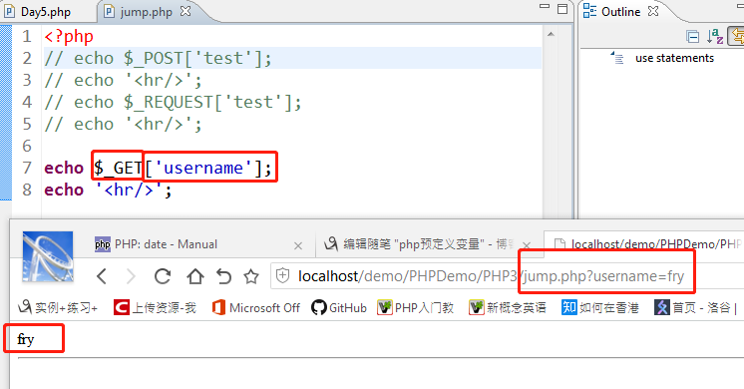
Task: Click the editor scrollbar up arrow
Action: tap(551, 34)
